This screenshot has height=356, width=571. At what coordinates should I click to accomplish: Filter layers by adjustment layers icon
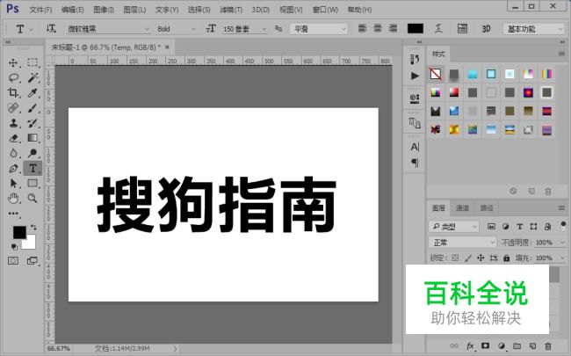(505, 227)
